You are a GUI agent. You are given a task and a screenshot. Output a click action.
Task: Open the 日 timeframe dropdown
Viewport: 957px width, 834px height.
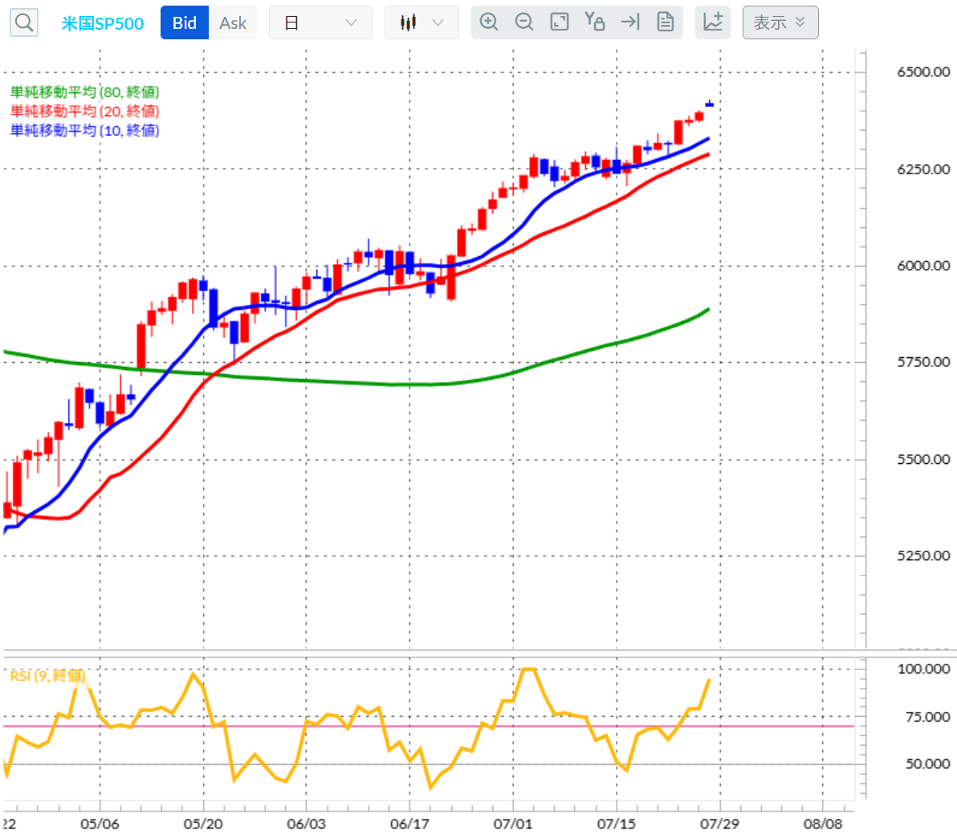320,22
